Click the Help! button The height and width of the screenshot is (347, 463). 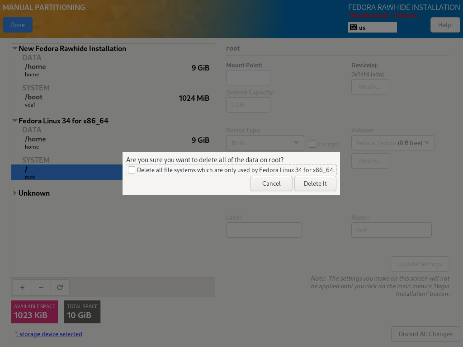[x=445, y=25]
